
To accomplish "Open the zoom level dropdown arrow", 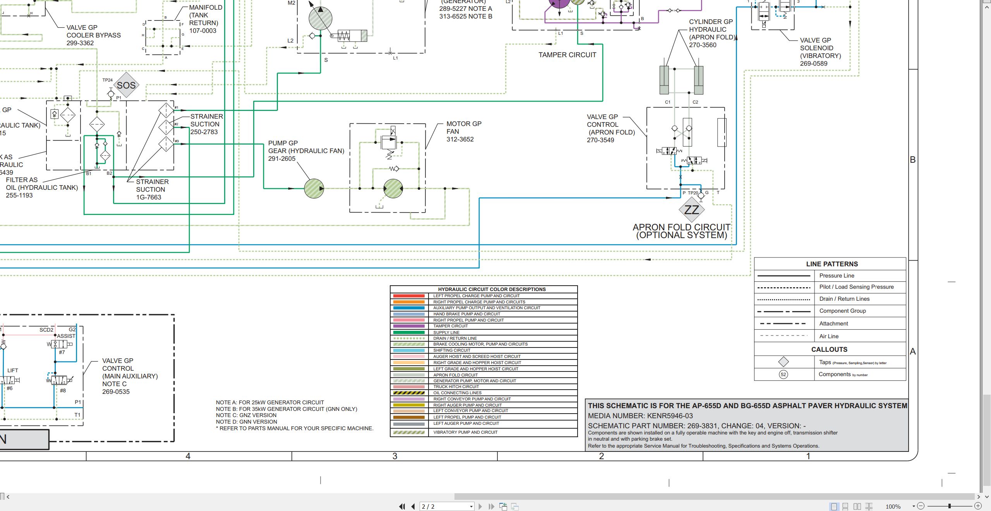I will [914, 506].
